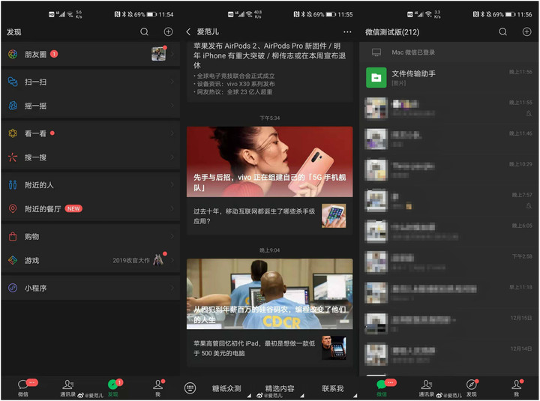
Task: Tap Mac 微信已登录 status text
Action: pos(413,52)
